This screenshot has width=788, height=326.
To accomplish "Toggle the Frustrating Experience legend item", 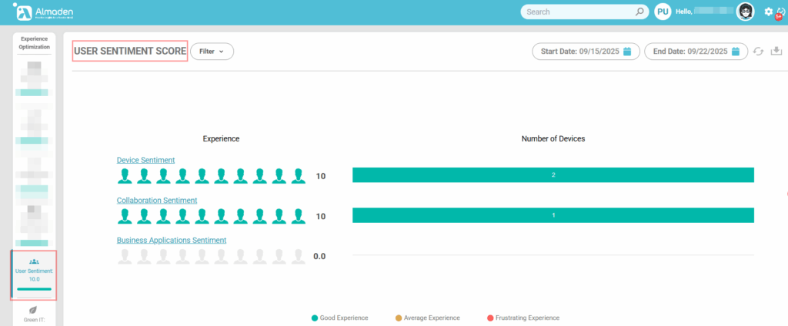I will 523,318.
